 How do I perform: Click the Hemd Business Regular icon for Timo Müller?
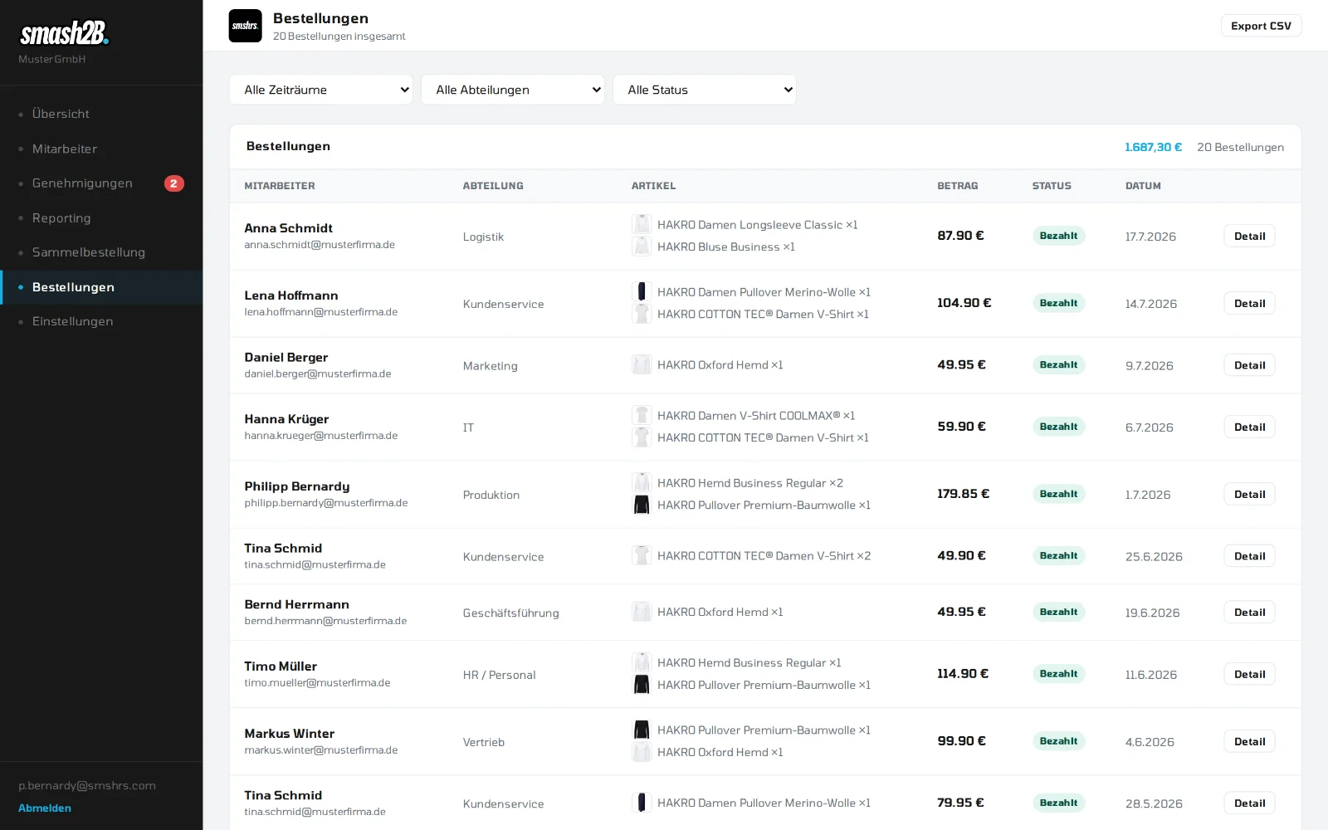click(642, 662)
